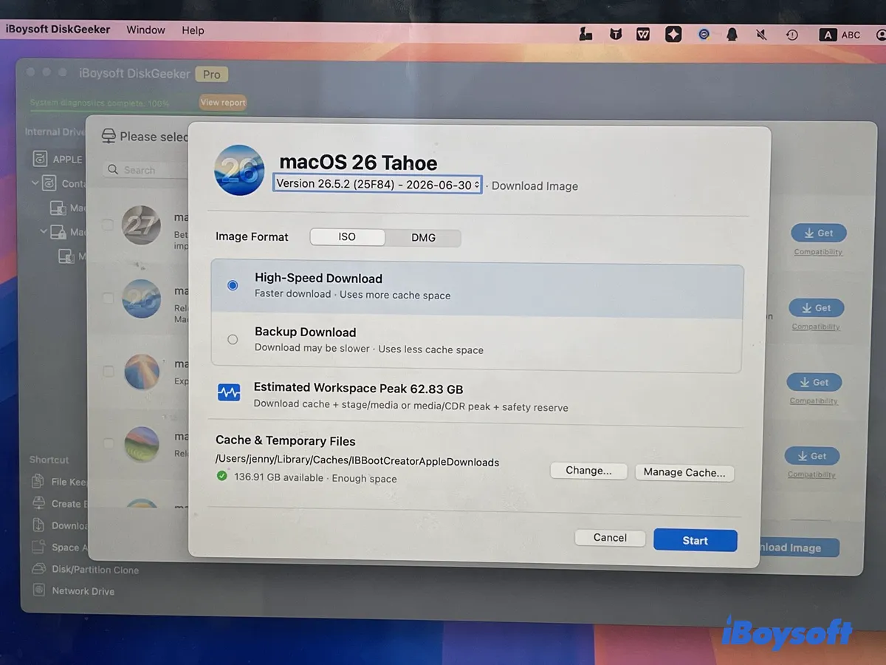Image resolution: width=886 pixels, height=665 pixels.
Task: Click the Search field in the image list
Action: 146,170
